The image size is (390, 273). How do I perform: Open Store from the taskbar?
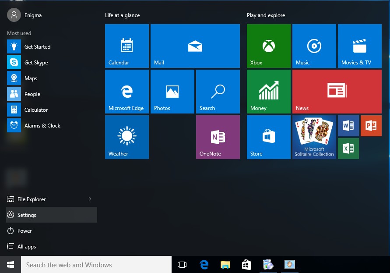[247, 265]
